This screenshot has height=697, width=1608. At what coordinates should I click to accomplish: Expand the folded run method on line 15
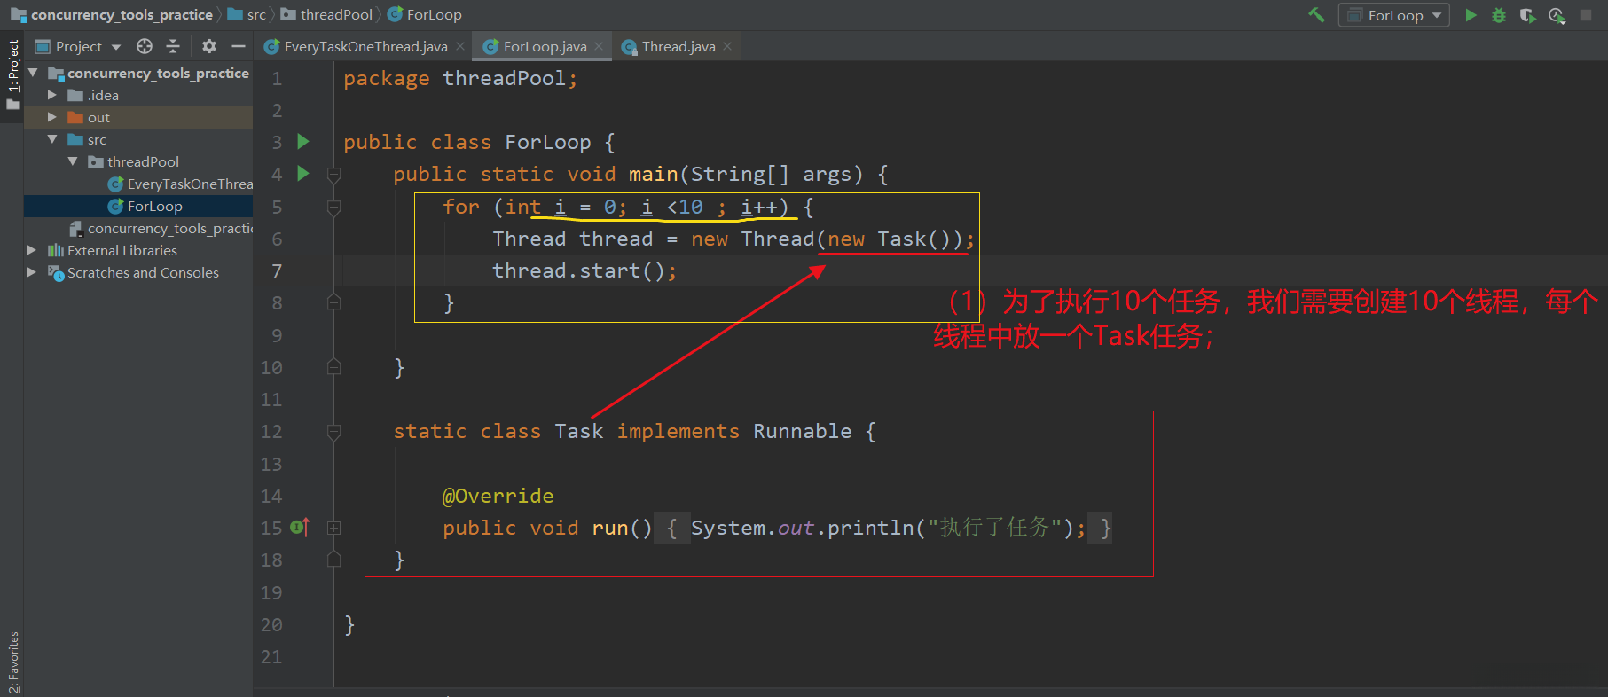(334, 528)
